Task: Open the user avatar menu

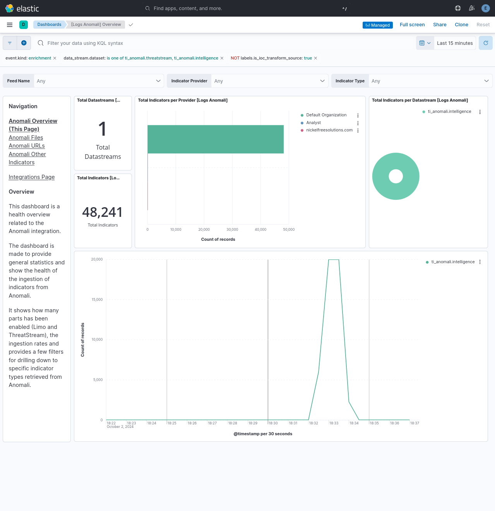Action: tap(485, 8)
